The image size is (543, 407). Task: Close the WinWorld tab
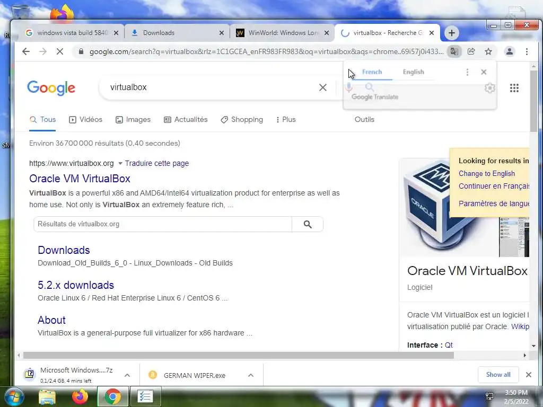point(327,33)
